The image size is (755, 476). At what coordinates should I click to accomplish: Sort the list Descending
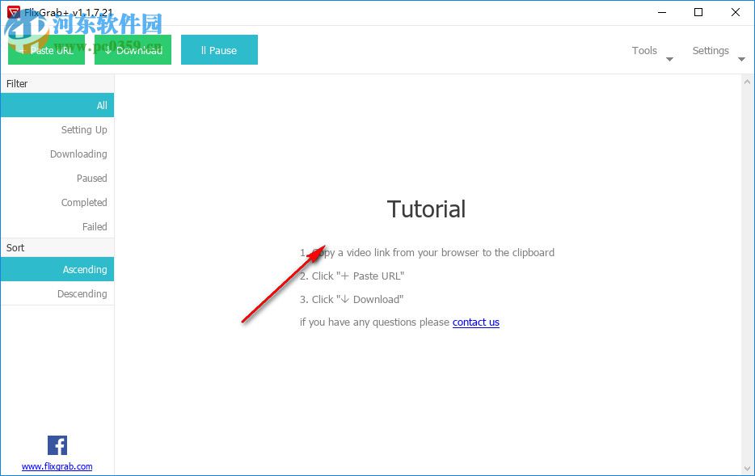coord(57,293)
